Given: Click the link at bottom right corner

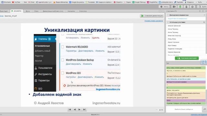Looking at the screenshot, I should coord(199,115).
